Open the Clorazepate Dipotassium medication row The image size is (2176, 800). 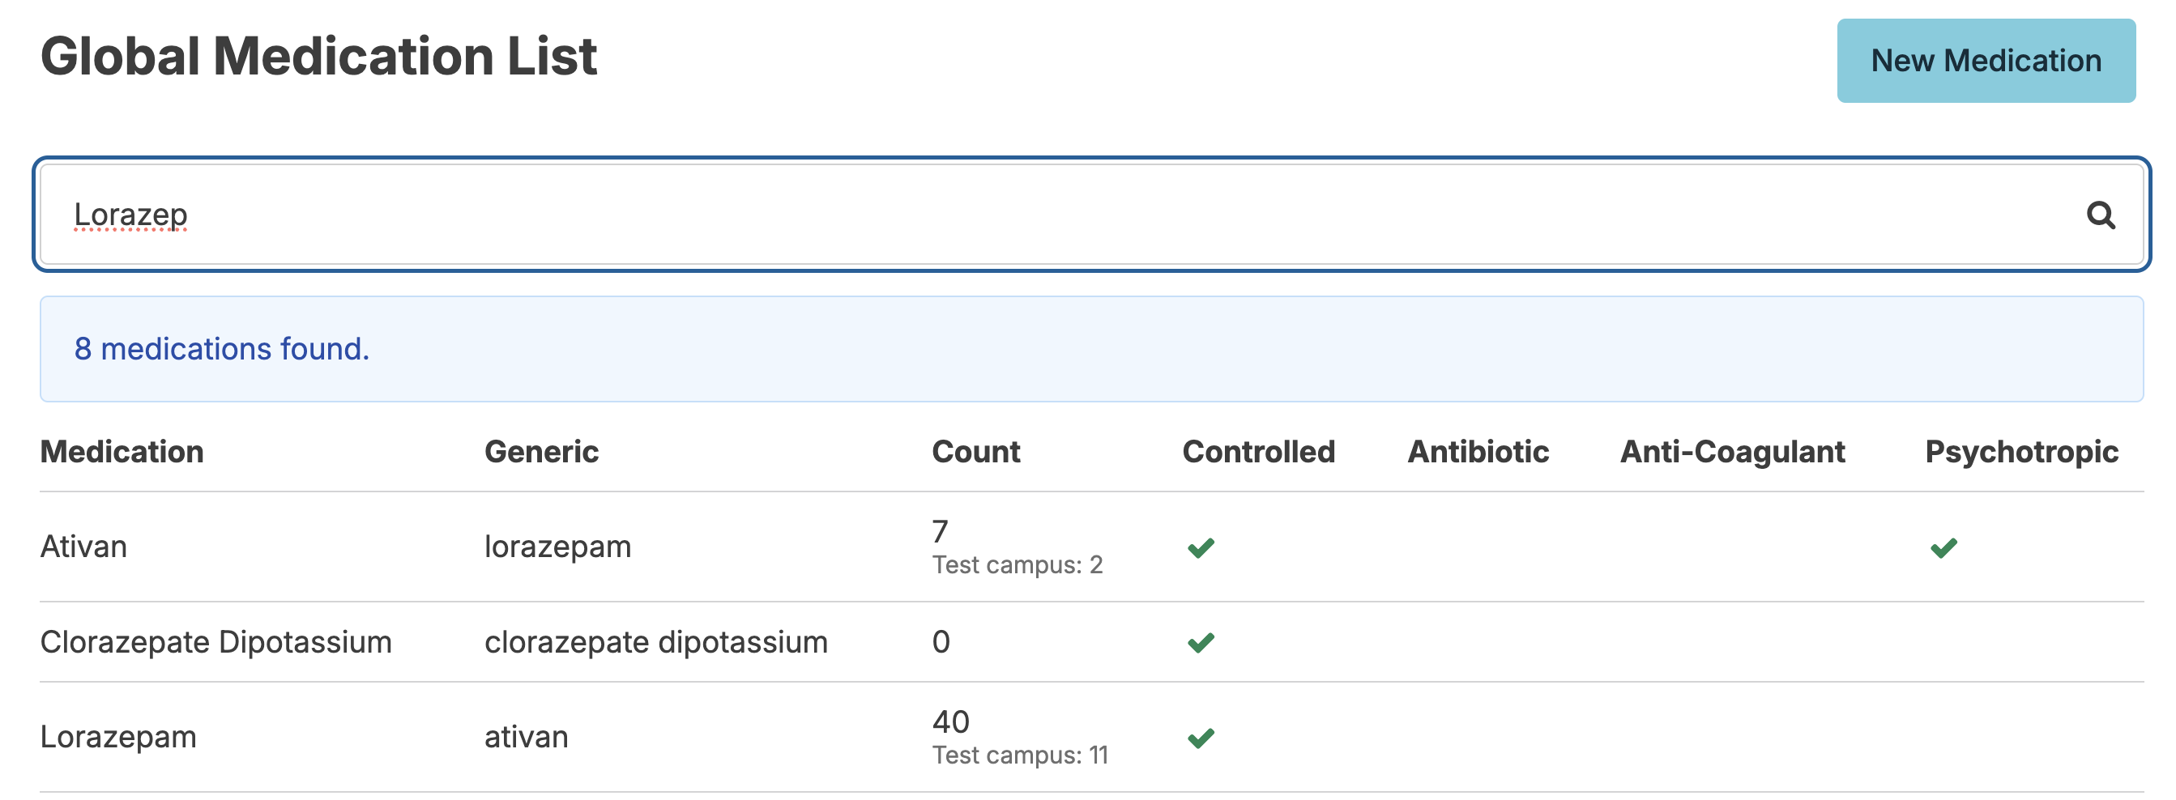(1091, 642)
